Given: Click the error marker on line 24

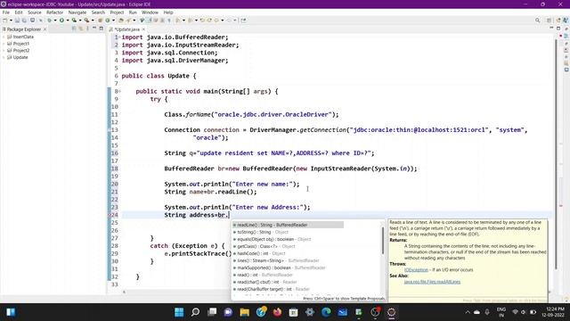Looking at the screenshot, I should click(x=110, y=215).
